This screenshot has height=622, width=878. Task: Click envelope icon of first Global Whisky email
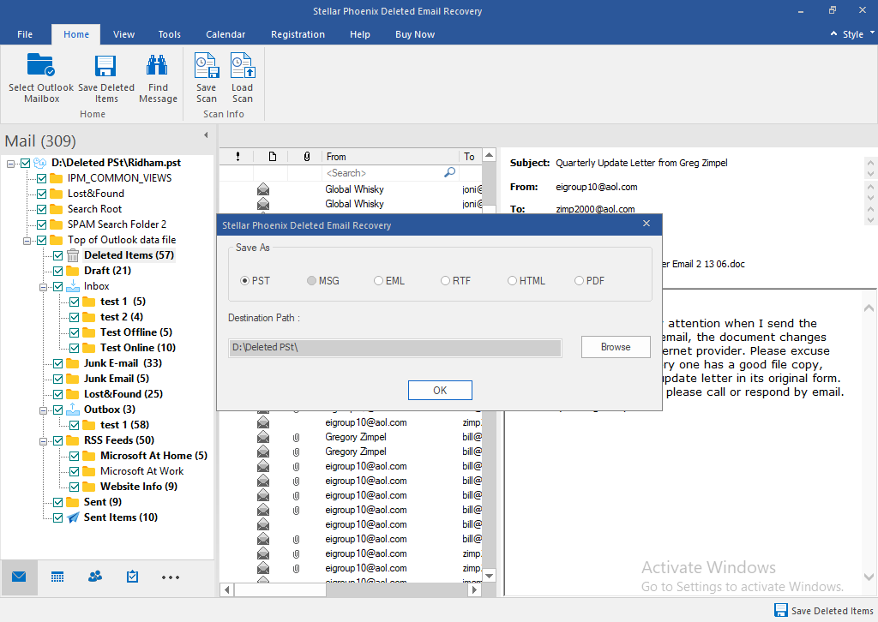pos(262,189)
